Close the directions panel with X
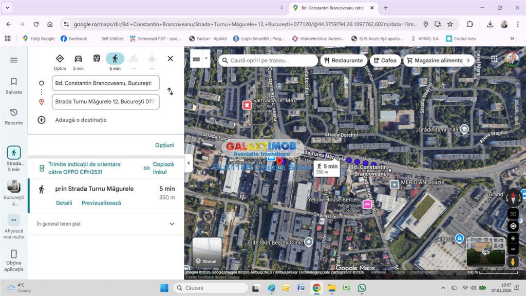The width and height of the screenshot is (526, 296). pos(170,59)
